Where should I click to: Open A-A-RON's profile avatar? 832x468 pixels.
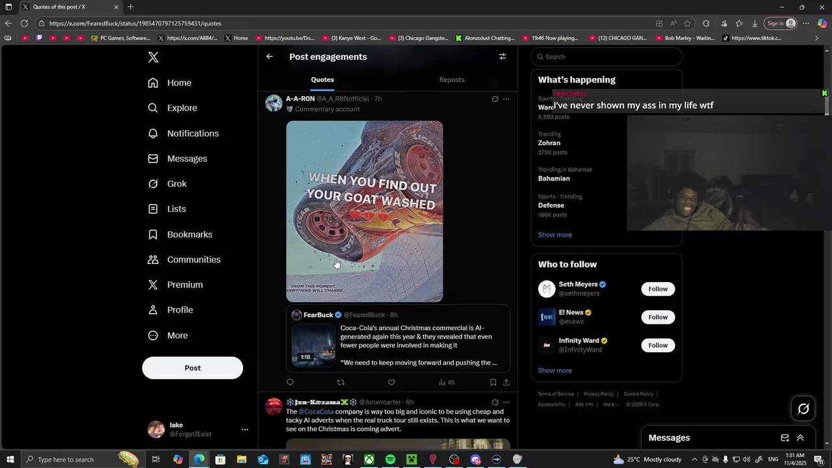pos(274,103)
